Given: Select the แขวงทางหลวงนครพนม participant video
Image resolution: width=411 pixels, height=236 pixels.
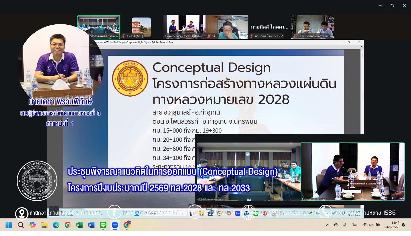Looking at the screenshot, I should (312, 27).
